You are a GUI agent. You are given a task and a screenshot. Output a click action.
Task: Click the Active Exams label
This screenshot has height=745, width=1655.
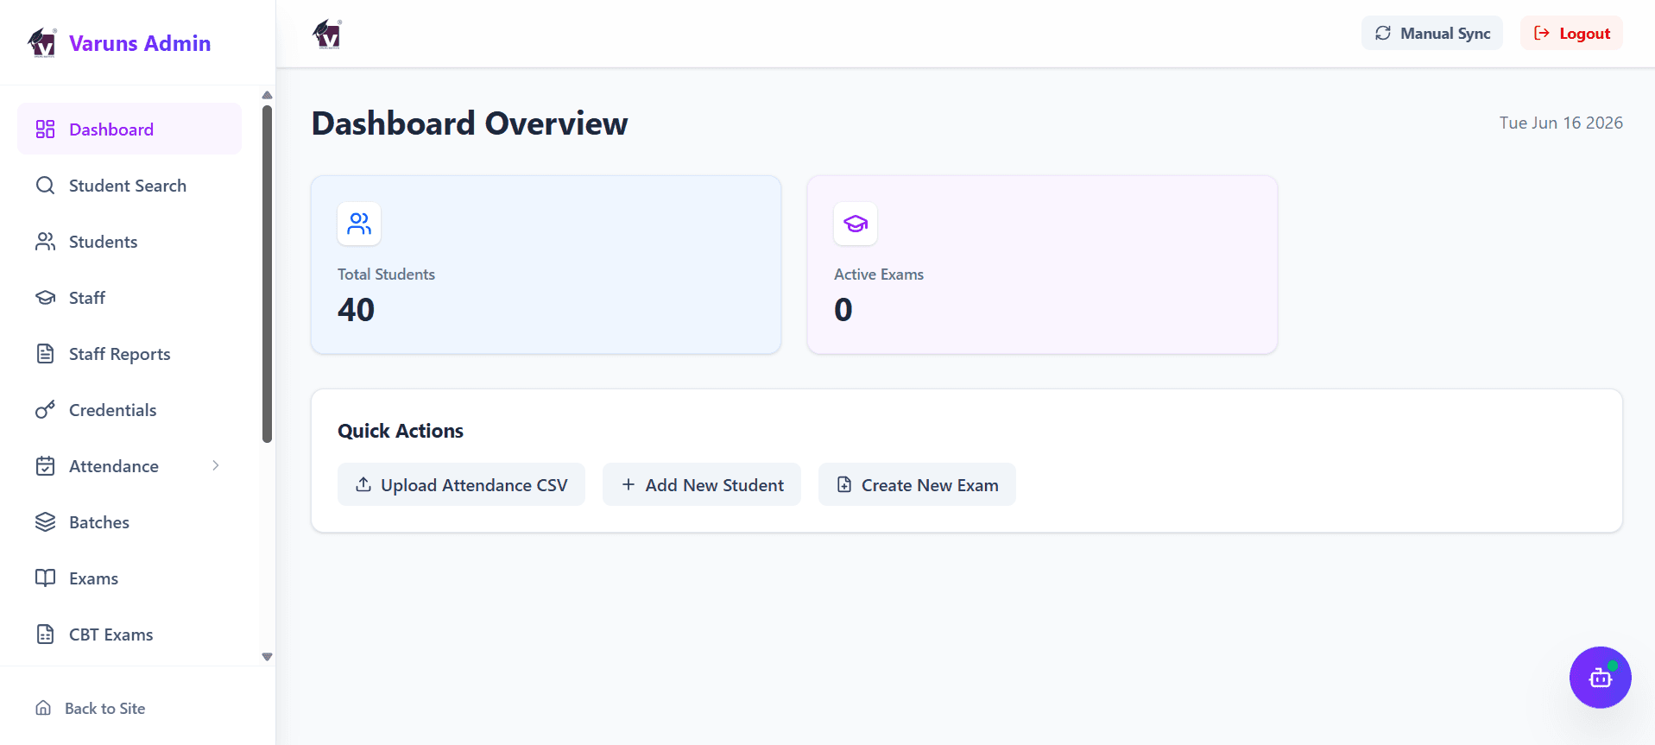point(879,274)
